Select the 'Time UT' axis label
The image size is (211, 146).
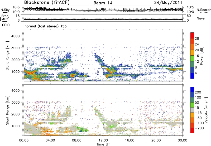(103, 144)
